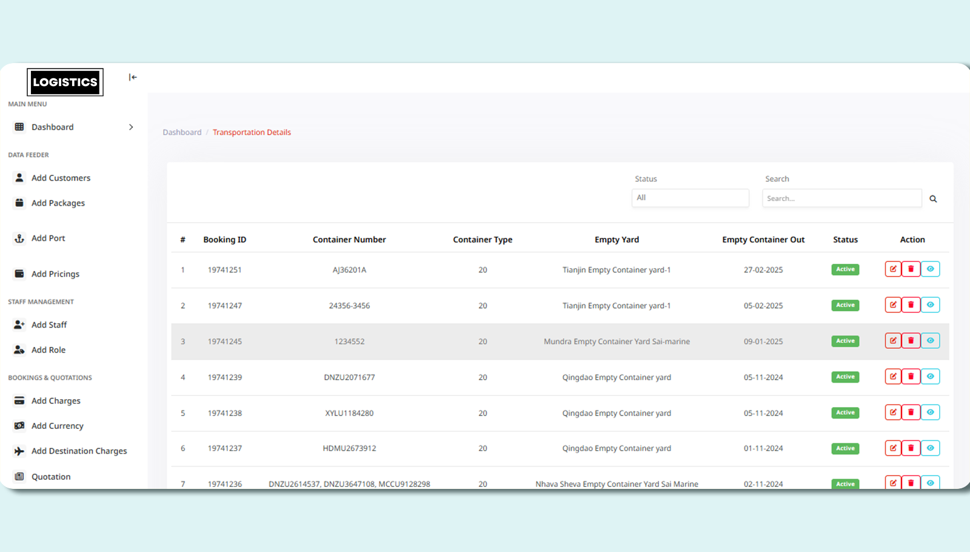This screenshot has height=552, width=970.
Task: Open the Status filter dropdown
Action: 690,198
